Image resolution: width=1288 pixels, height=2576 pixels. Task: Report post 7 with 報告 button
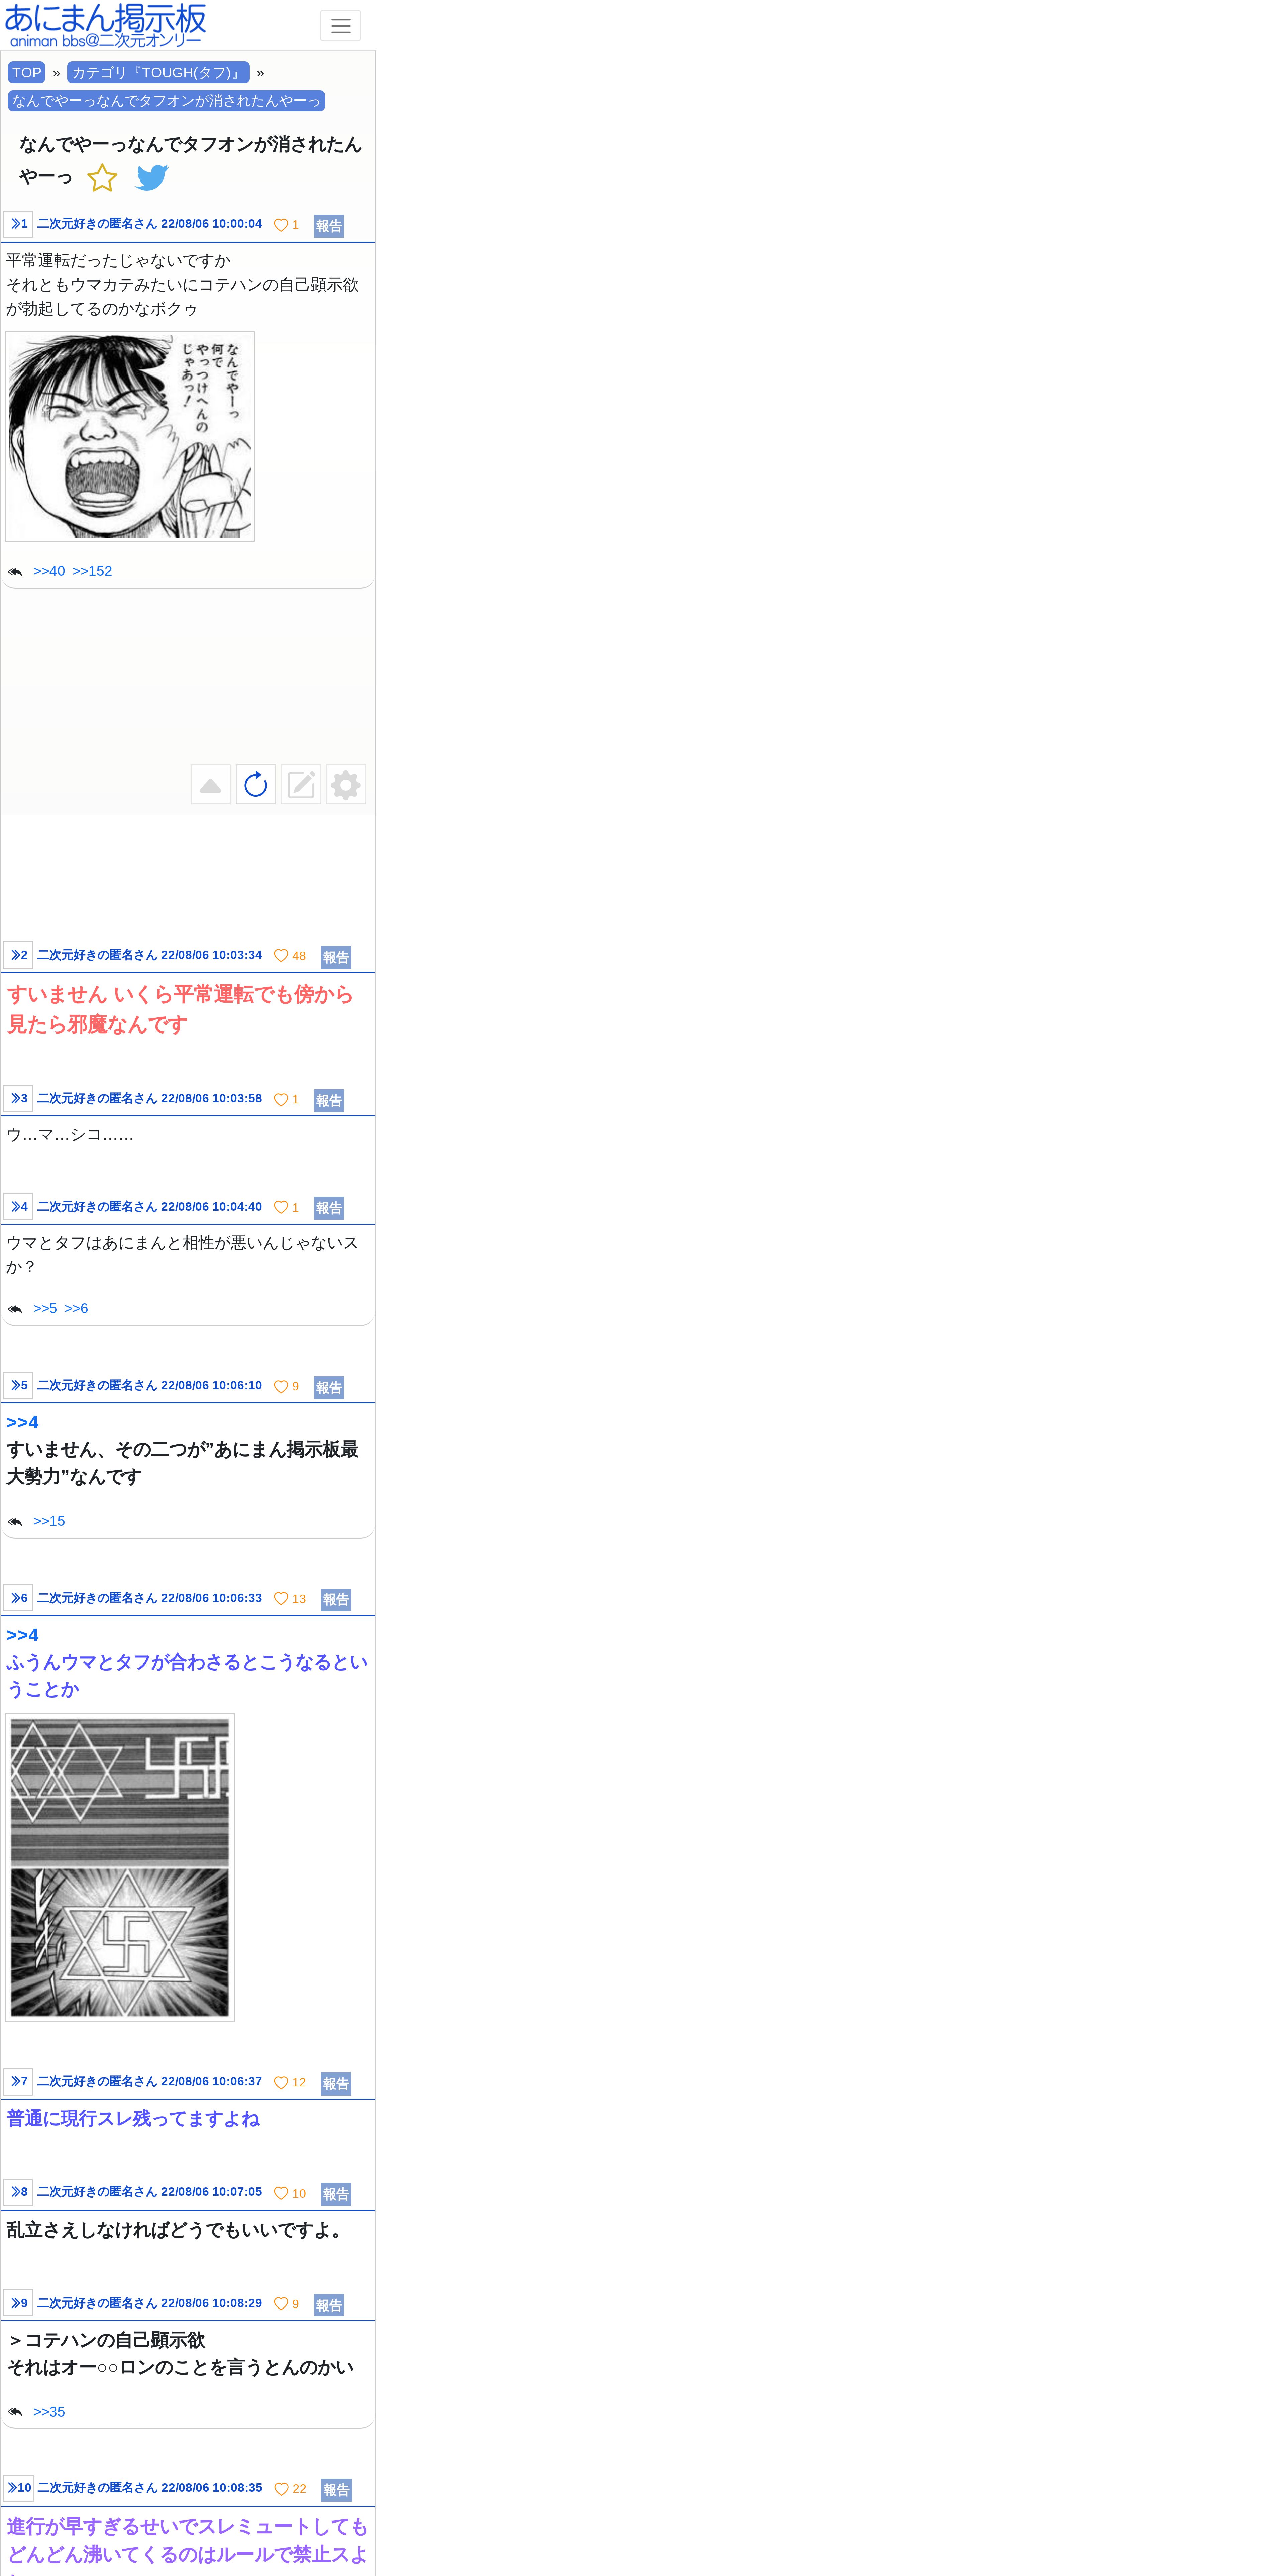coord(336,2084)
